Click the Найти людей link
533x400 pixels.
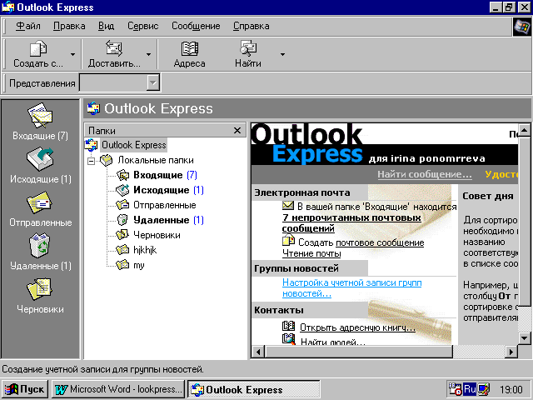coord(333,342)
